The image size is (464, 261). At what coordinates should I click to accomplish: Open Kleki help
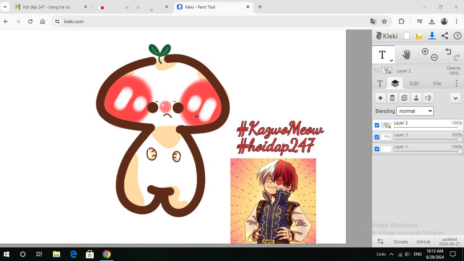click(x=457, y=36)
